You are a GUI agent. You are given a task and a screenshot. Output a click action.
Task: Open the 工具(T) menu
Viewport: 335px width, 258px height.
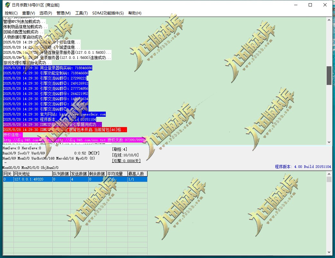(x=81, y=13)
